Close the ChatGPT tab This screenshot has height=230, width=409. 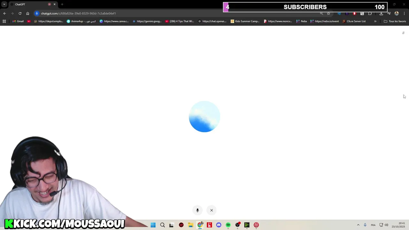(x=54, y=4)
